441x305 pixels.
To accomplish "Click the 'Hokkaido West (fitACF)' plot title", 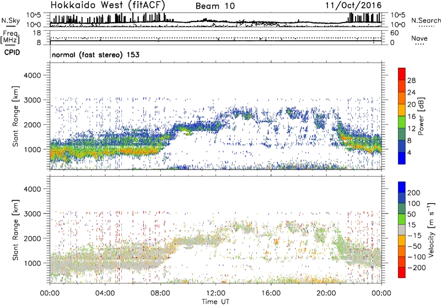I will point(107,5).
